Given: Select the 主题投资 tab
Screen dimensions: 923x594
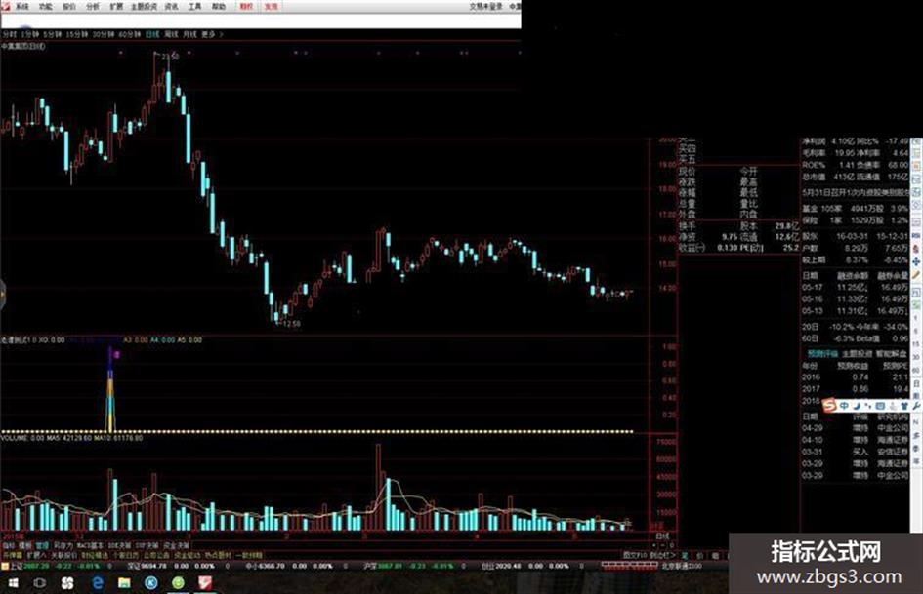Looking at the screenshot, I should point(858,354).
